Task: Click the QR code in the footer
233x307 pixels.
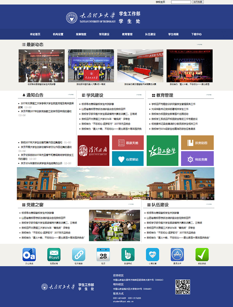Action: tap(183, 287)
